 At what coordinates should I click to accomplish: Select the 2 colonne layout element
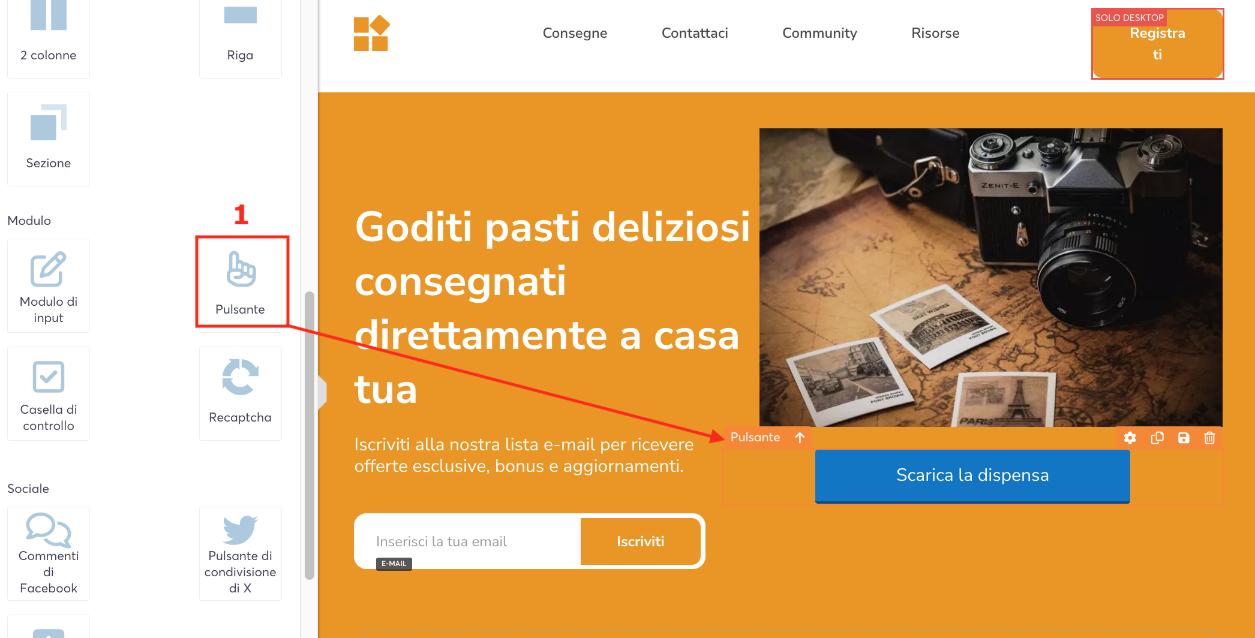coord(49,36)
